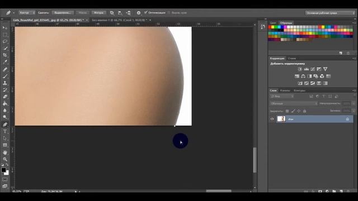Select the Healing Brush tool

(x=5, y=69)
